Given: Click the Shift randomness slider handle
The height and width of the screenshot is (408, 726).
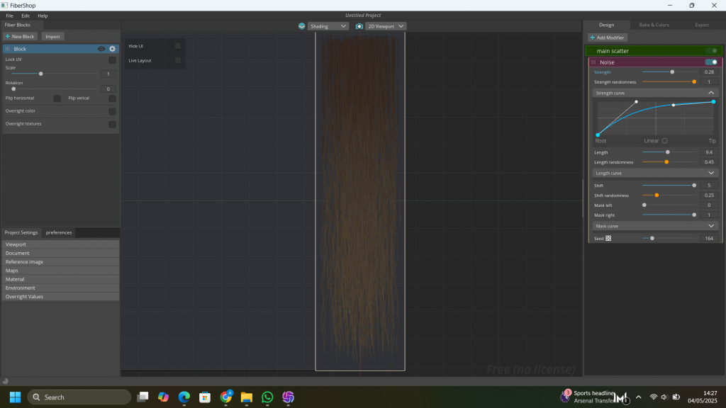Looking at the screenshot, I should 657,195.
